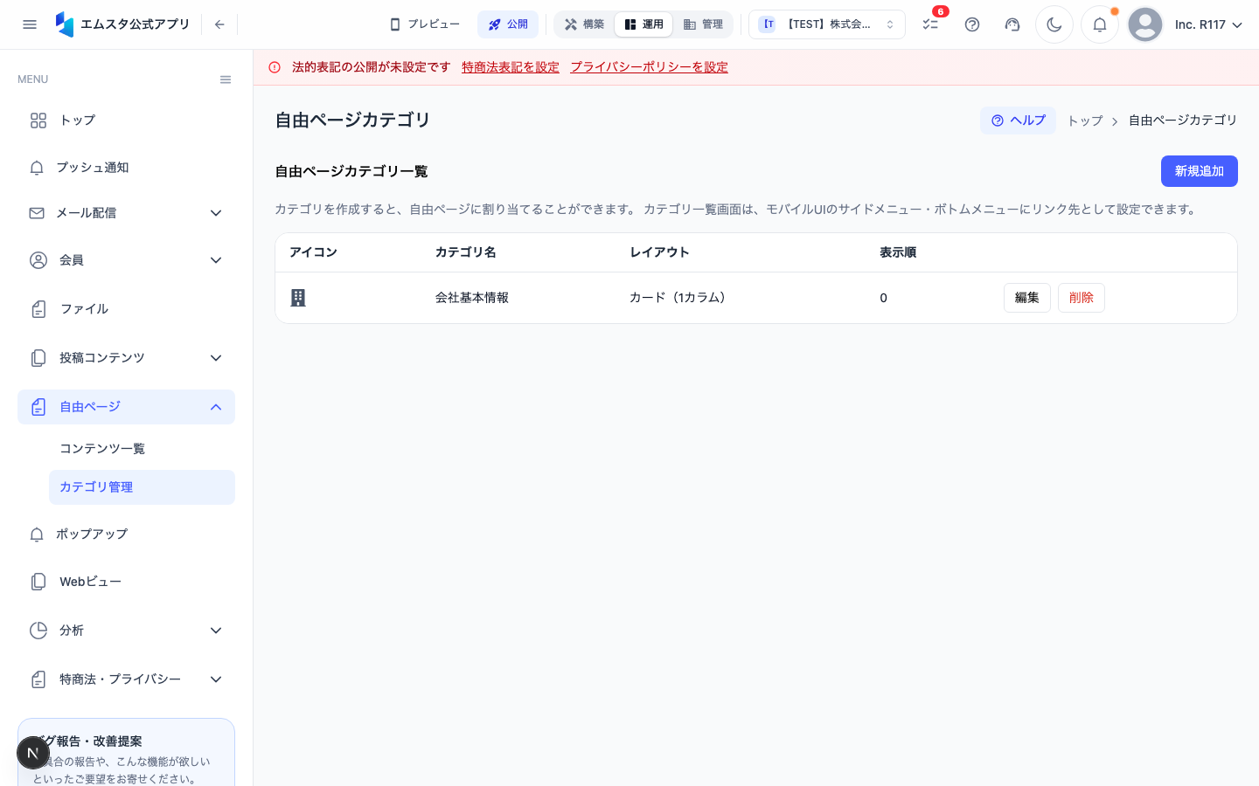The image size is (1259, 786).
Task: Open the hamburger menu at top left
Action: 30,24
